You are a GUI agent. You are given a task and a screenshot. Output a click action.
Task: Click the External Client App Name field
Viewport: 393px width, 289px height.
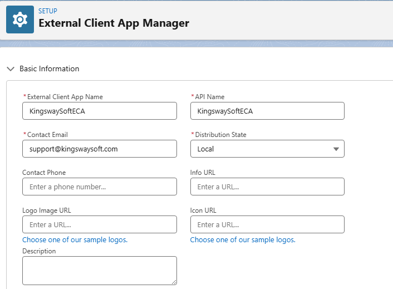click(100, 111)
